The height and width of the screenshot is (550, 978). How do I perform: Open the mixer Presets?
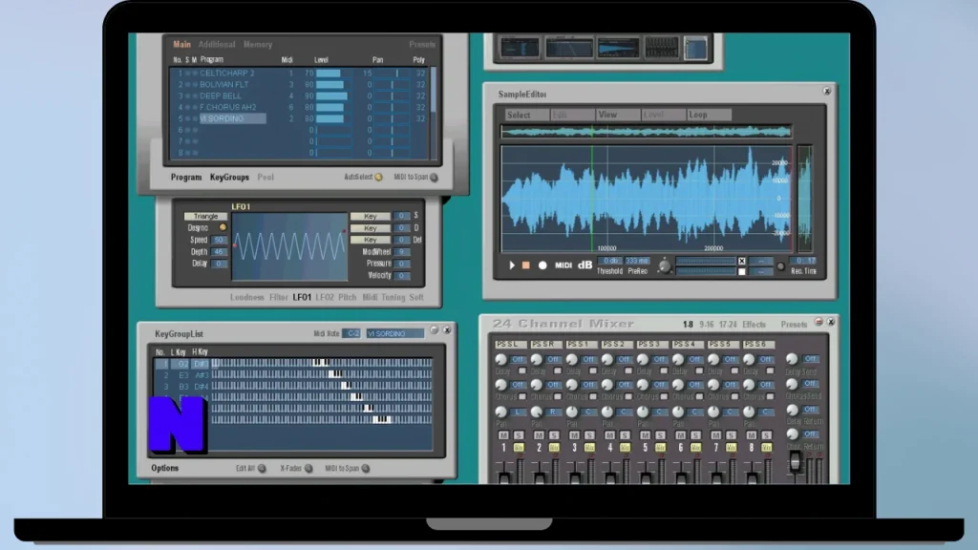point(794,325)
